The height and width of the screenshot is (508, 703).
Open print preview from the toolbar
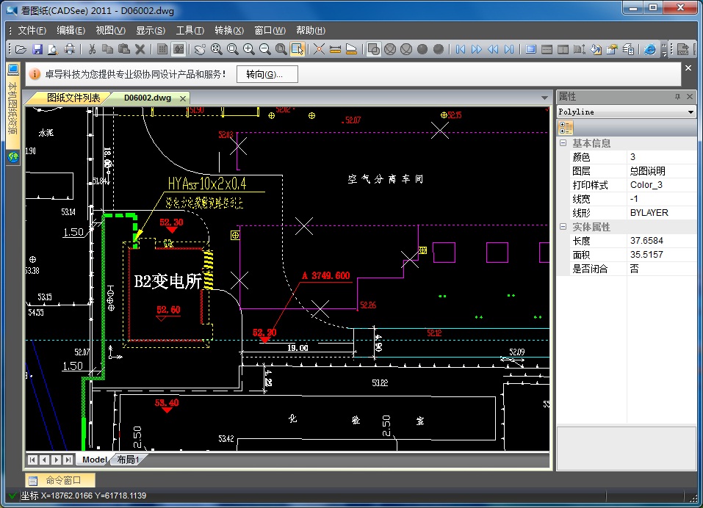click(53, 49)
